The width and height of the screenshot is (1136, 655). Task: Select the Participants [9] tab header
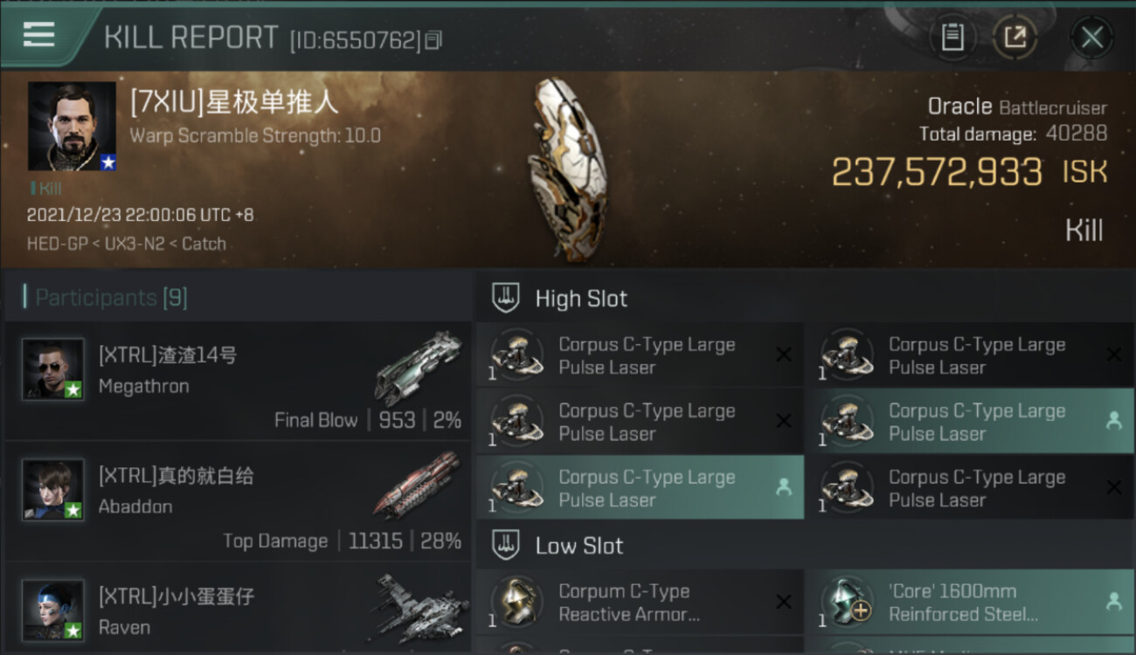(x=111, y=298)
